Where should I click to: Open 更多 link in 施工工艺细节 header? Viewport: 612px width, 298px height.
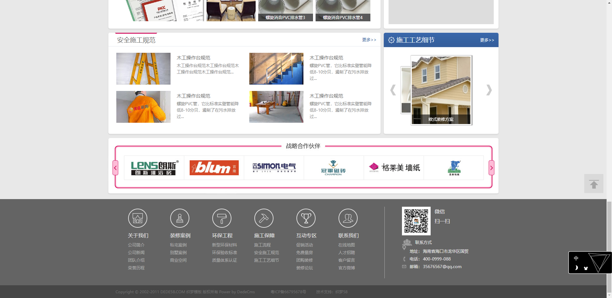(487, 40)
